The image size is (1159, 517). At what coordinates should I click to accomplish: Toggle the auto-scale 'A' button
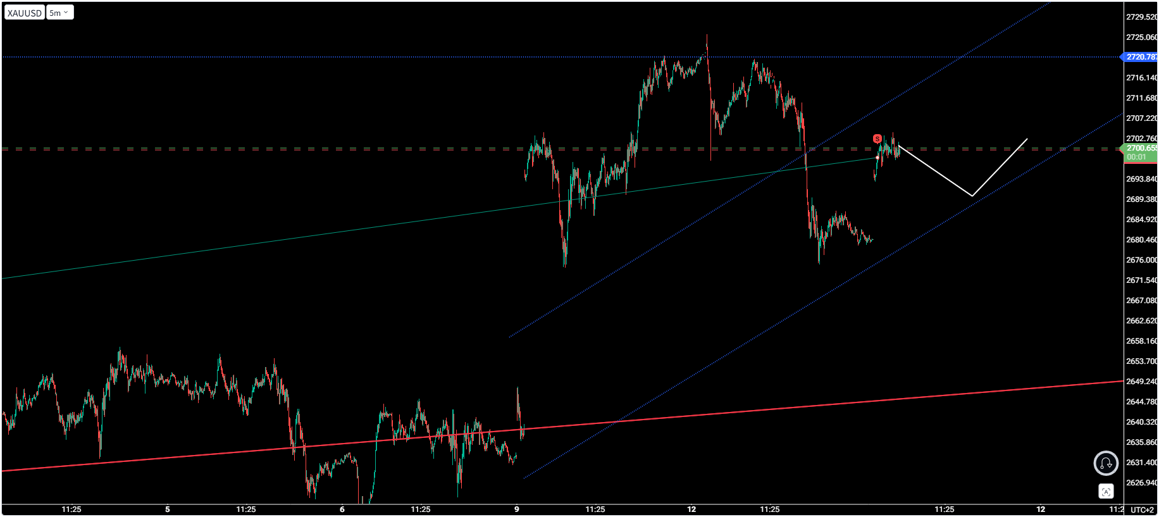(1106, 492)
